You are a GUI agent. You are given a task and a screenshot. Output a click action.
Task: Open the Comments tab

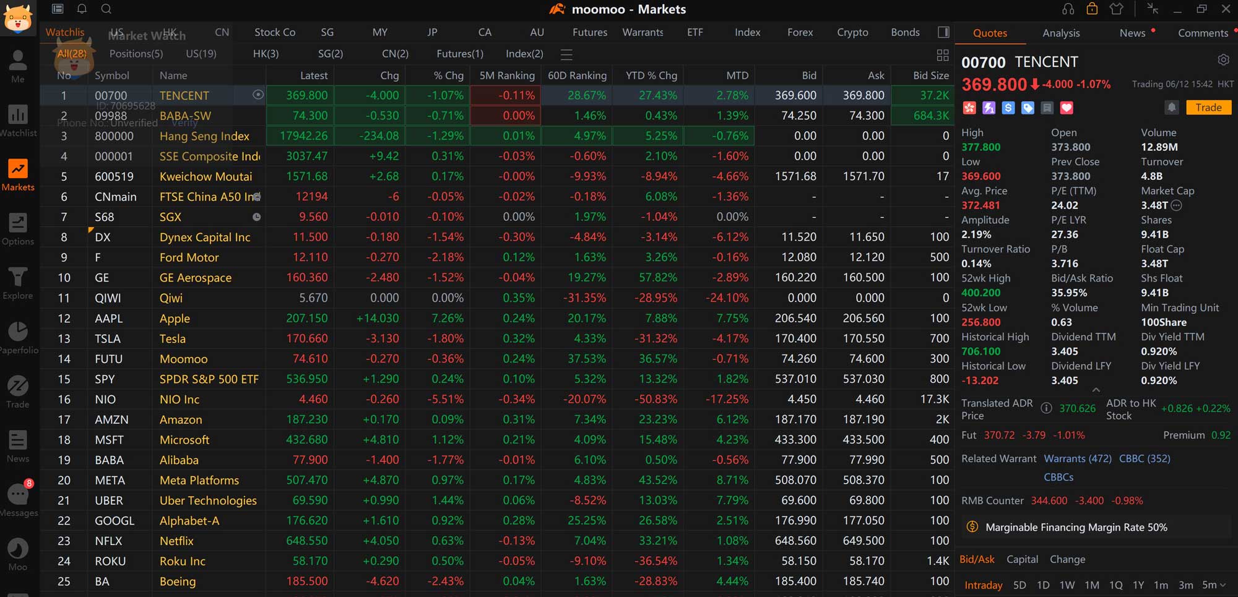pos(1203,33)
